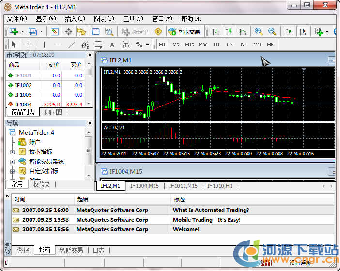This screenshot has width=340, height=271.
Task: Expand the 技术指标 tree node
Action: [13, 152]
